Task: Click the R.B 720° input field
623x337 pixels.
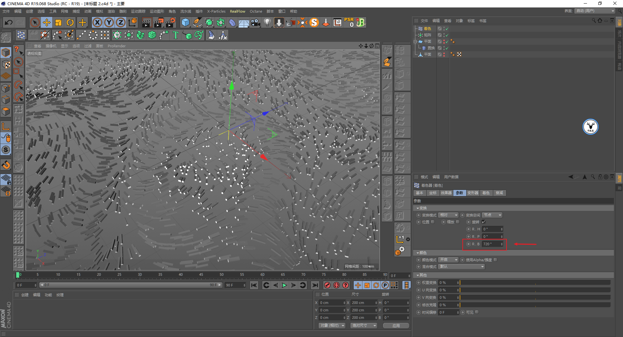Action: 492,244
